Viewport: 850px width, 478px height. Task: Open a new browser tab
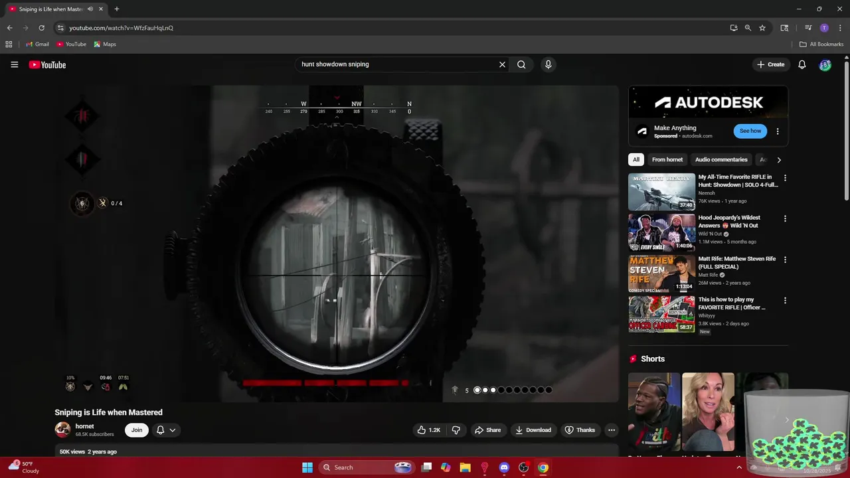pyautogui.click(x=117, y=9)
